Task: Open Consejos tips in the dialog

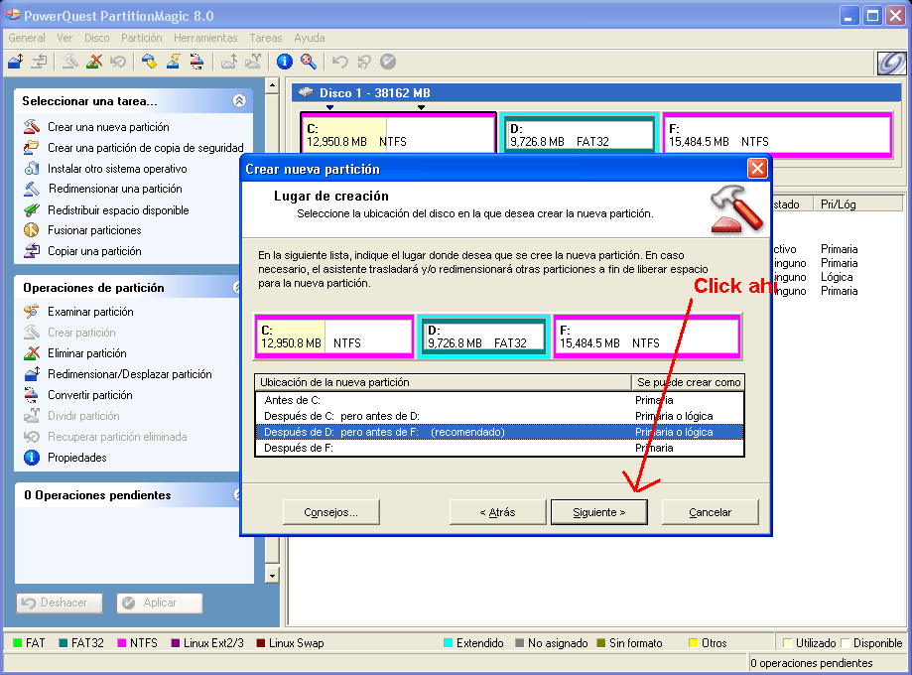Action: (x=330, y=512)
